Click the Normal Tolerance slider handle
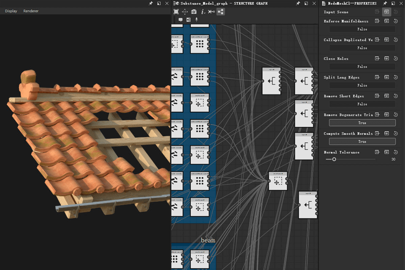Viewport: 405px width, 270px height. click(334, 159)
